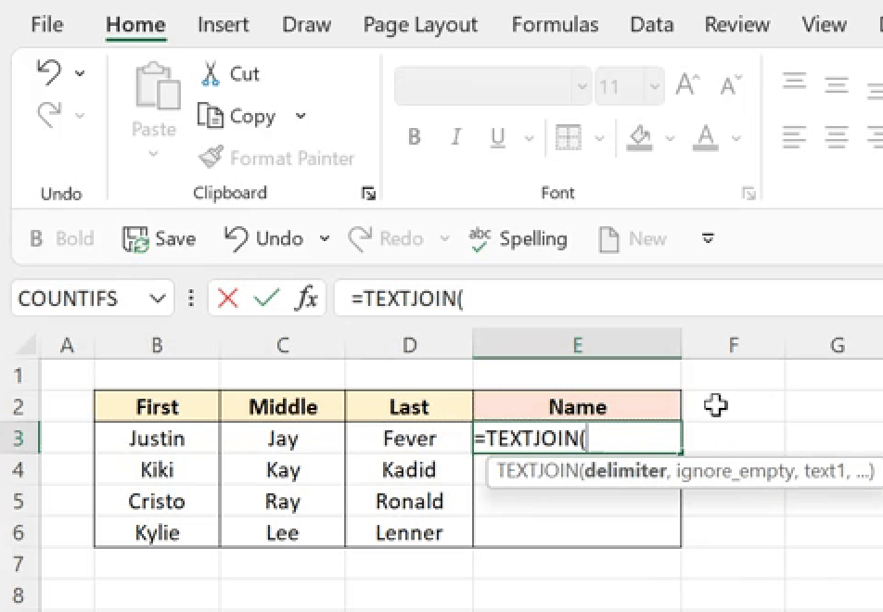Open the Underline style dropdown arrow
Image resolution: width=883 pixels, height=612 pixels.
(529, 137)
